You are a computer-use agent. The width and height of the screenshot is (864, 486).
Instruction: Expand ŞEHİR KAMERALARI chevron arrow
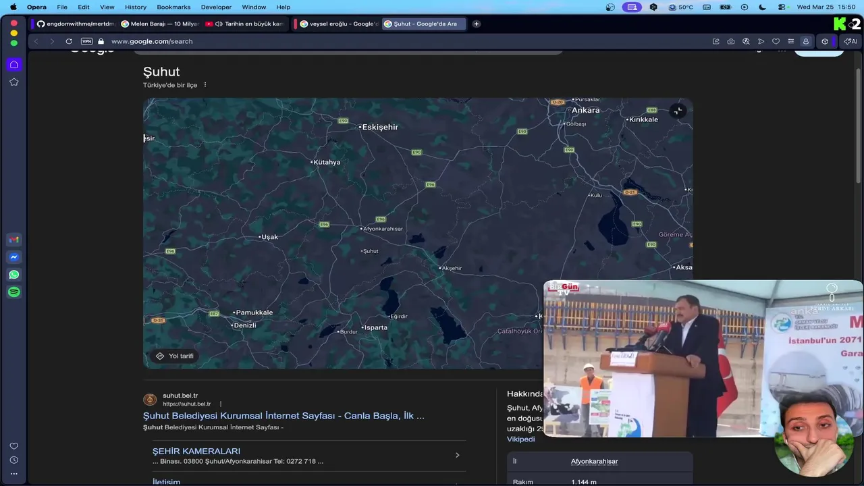coord(457,455)
